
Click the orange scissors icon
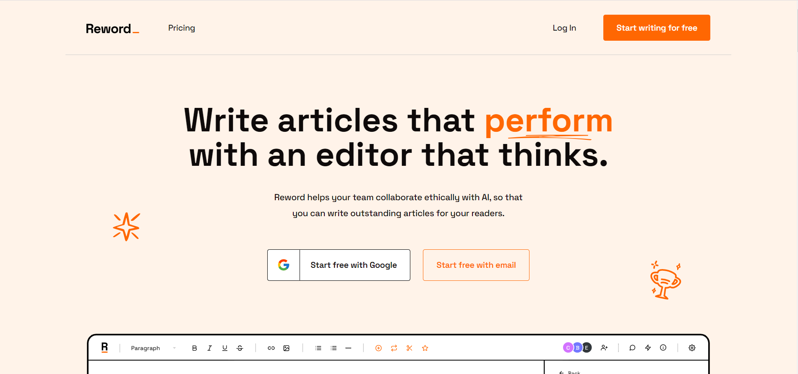tap(409, 348)
